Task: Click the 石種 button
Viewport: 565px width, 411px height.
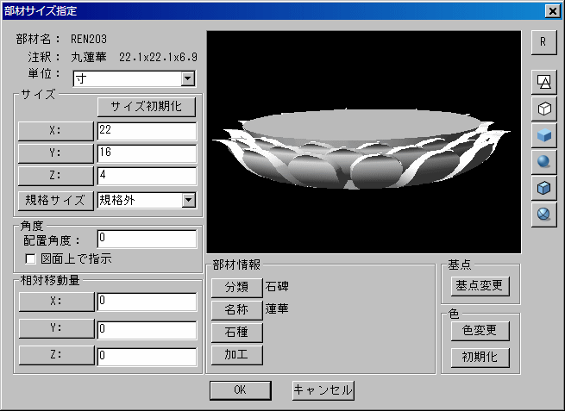Action: point(236,333)
